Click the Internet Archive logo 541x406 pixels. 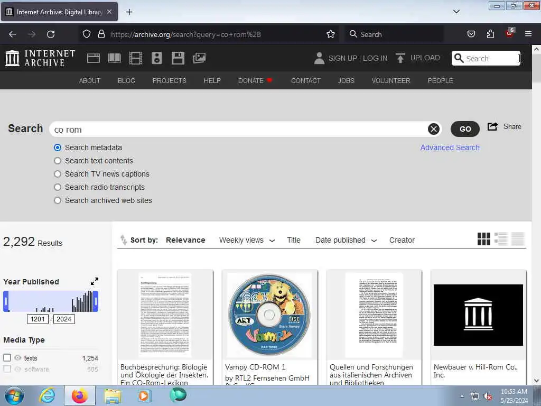click(x=40, y=58)
